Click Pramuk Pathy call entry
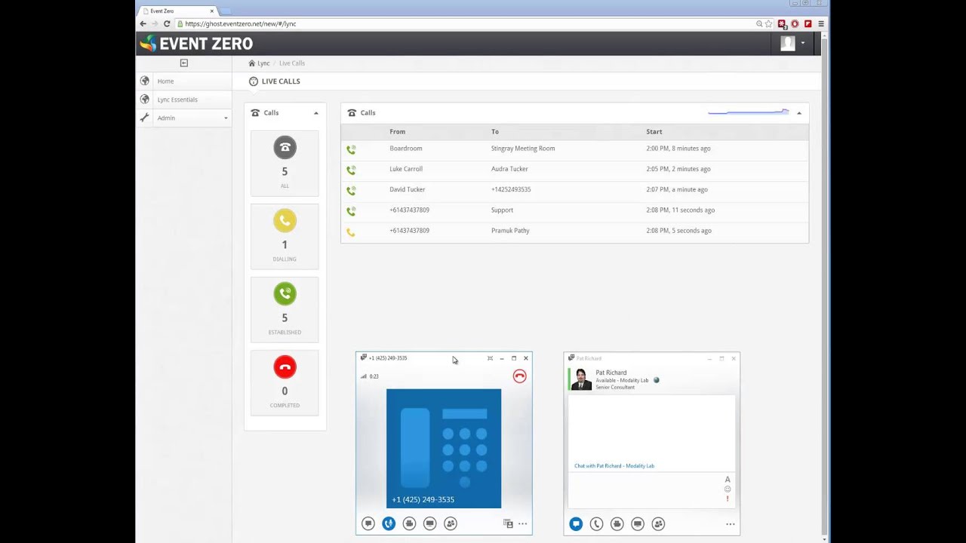Screen dimensions: 966x543 pyautogui.click(x=510, y=231)
